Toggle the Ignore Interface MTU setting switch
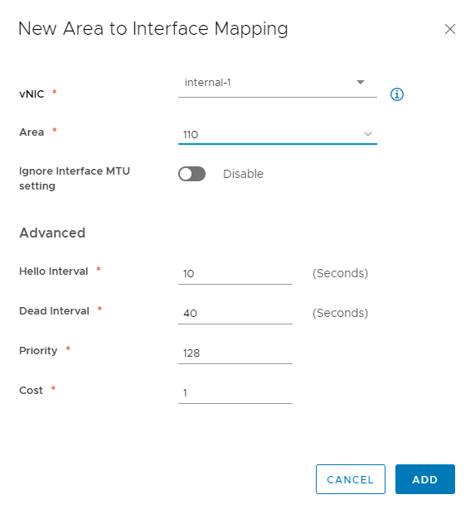 191,174
